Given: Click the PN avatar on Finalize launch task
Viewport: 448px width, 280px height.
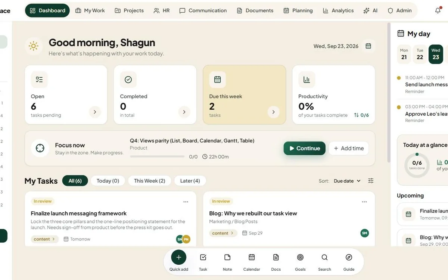Looking at the screenshot, I should coord(186,239).
